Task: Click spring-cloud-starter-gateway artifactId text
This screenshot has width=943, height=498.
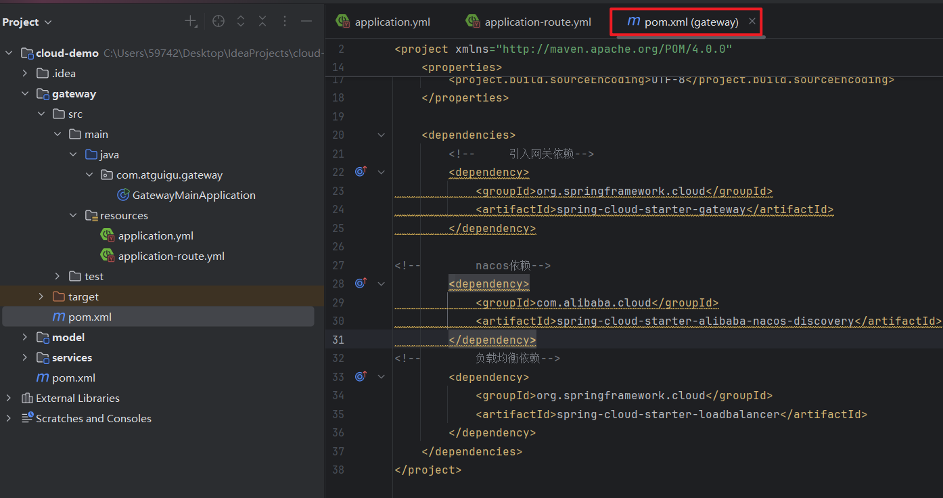Action: coord(651,209)
